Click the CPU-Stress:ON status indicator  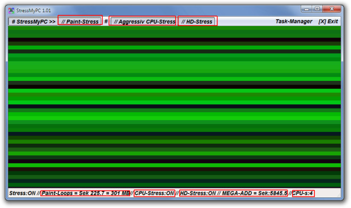point(154,193)
